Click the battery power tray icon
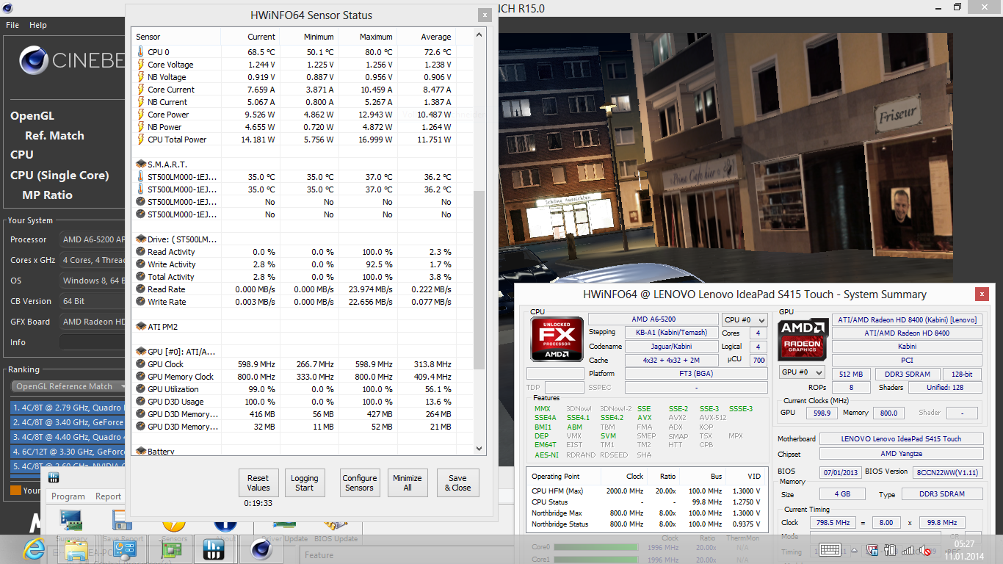Viewport: 1003px width, 564px height. (890, 549)
